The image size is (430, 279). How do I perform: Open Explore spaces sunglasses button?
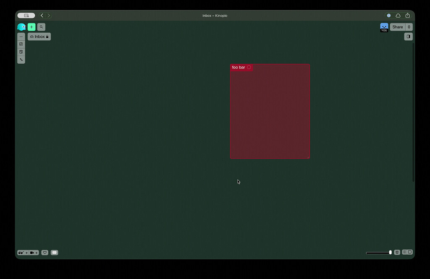(x=23, y=253)
